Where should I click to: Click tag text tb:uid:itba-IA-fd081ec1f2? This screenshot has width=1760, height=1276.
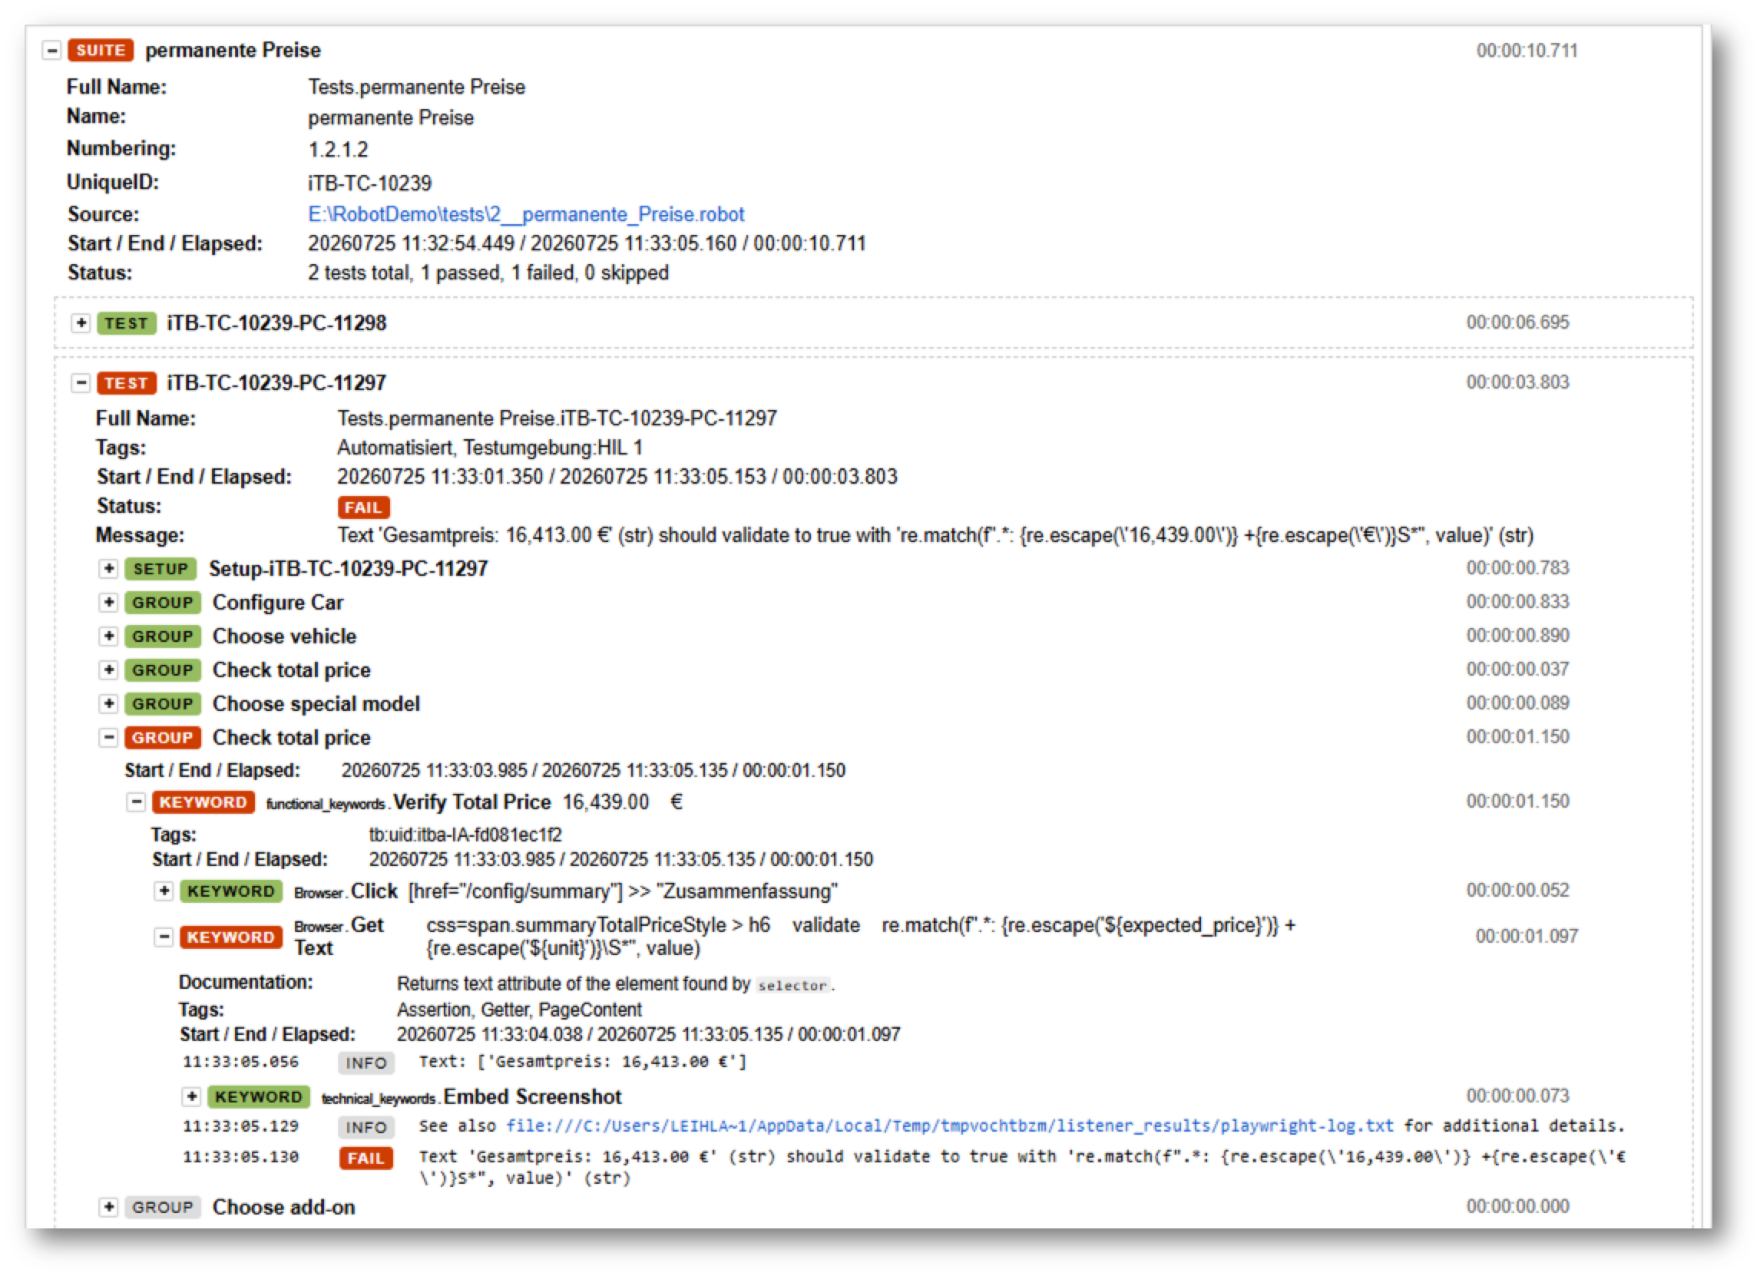pos(465,835)
